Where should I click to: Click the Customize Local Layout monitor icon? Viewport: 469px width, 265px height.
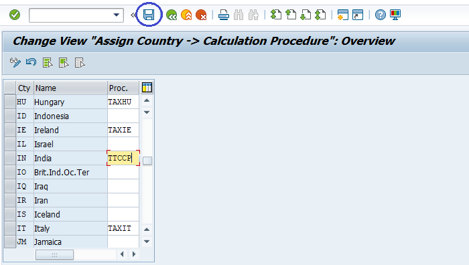[x=395, y=15]
